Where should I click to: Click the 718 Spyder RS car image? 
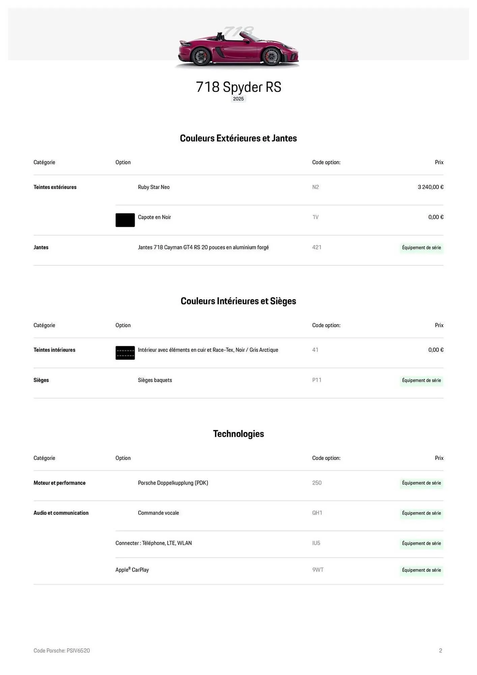[238, 47]
